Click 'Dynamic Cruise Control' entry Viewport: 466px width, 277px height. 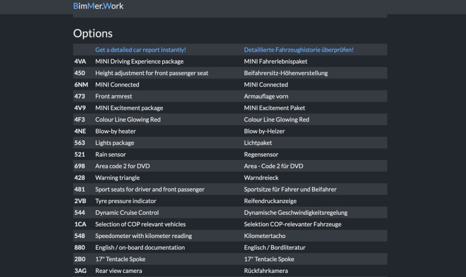(127, 213)
